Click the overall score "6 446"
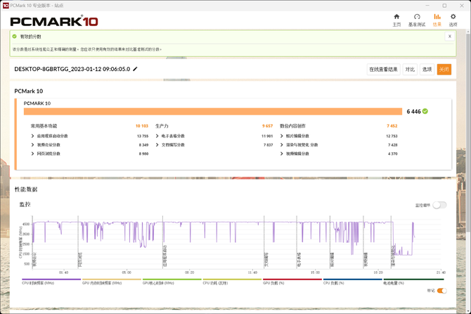This screenshot has width=471, height=314. (x=413, y=111)
